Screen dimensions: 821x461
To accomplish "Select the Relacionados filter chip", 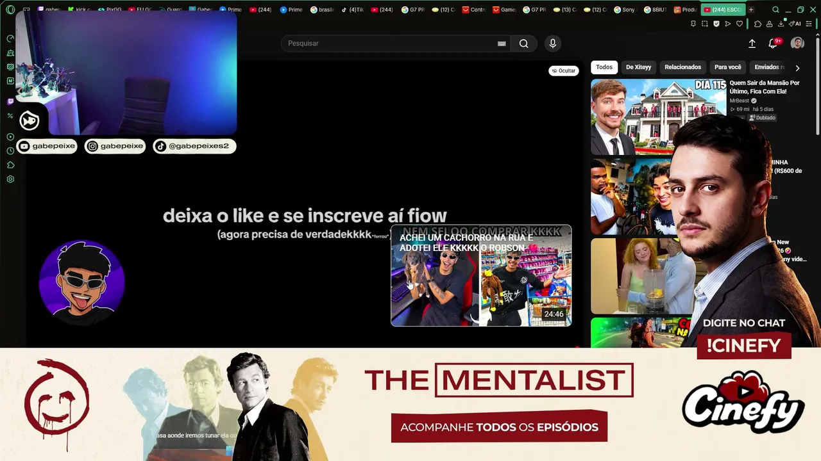I will coord(682,67).
